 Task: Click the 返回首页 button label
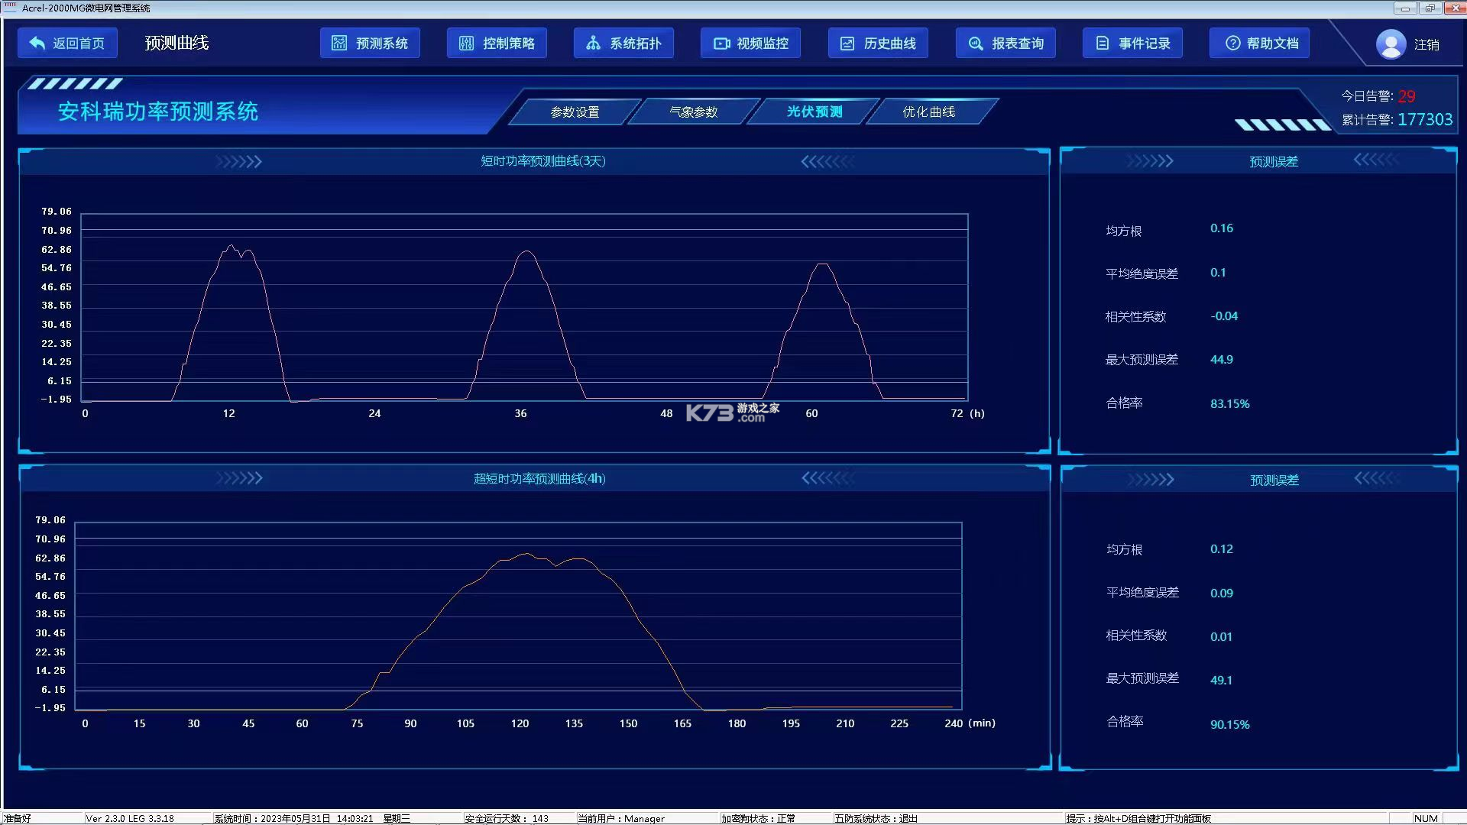click(x=79, y=44)
